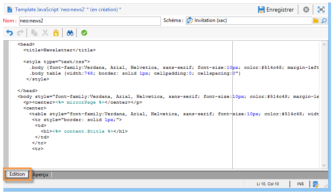334x194 pixels.
Task: Click the <title>Newsletter</title> line
Action: (59, 50)
